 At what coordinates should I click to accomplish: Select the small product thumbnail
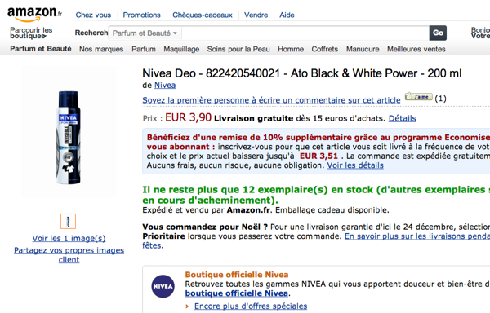pos(68,222)
